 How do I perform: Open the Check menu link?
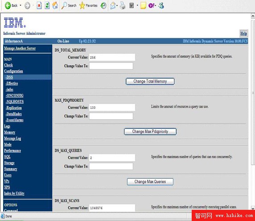coord(8,65)
